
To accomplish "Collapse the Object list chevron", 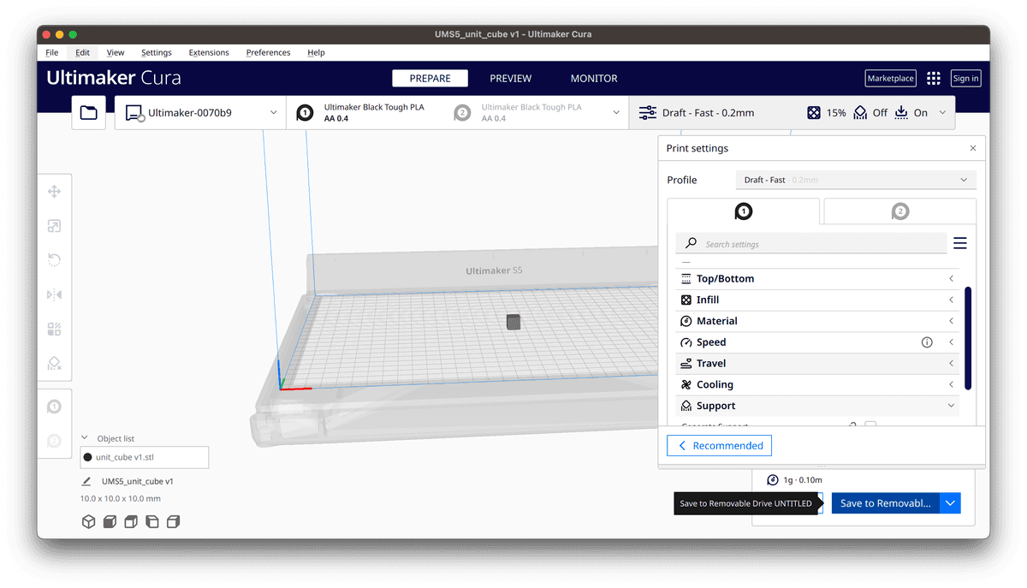I will (x=85, y=438).
